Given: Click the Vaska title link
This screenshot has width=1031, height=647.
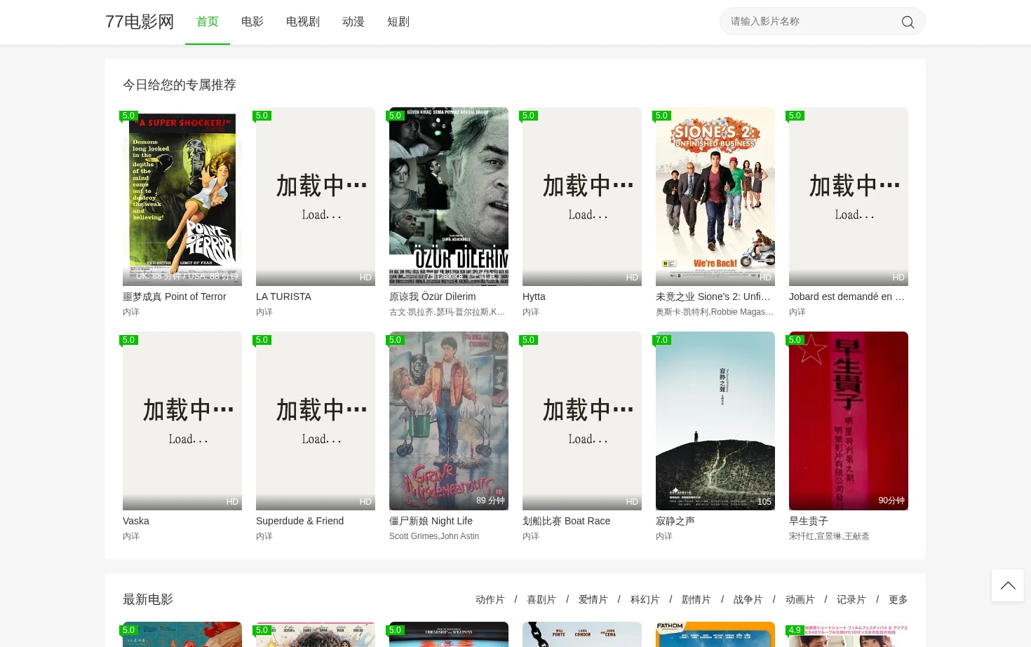Looking at the screenshot, I should 136,521.
